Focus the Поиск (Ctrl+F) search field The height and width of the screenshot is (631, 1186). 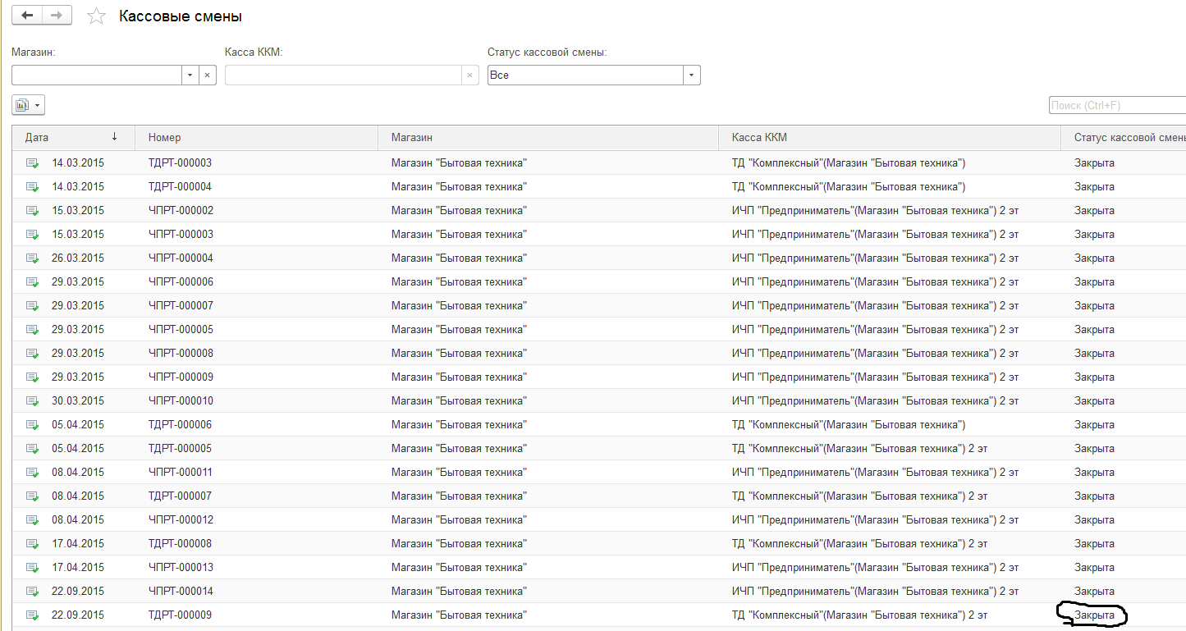1117,105
